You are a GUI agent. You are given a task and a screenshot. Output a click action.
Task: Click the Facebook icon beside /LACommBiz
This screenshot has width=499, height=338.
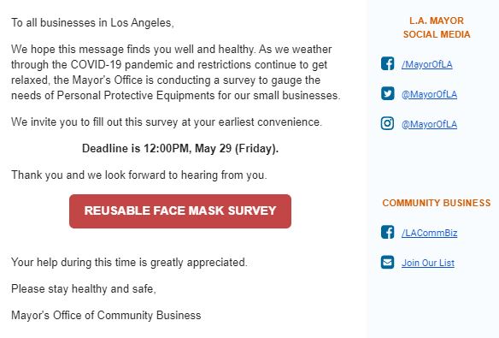pyautogui.click(x=387, y=232)
